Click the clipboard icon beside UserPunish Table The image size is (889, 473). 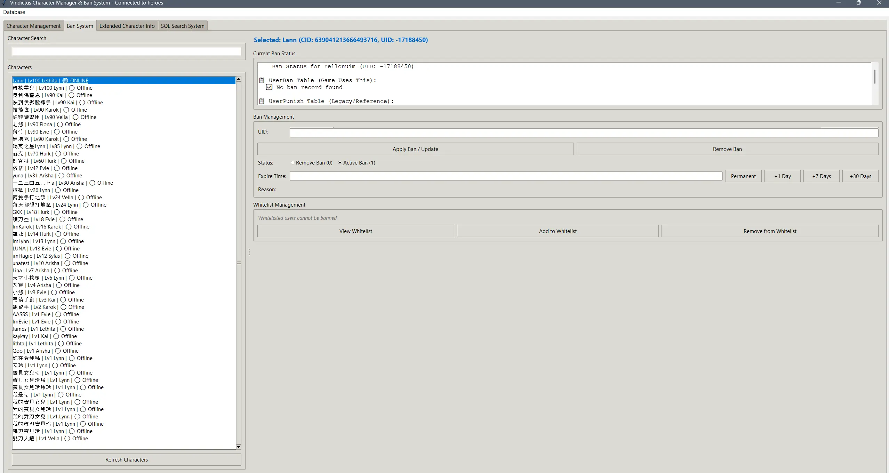(262, 101)
